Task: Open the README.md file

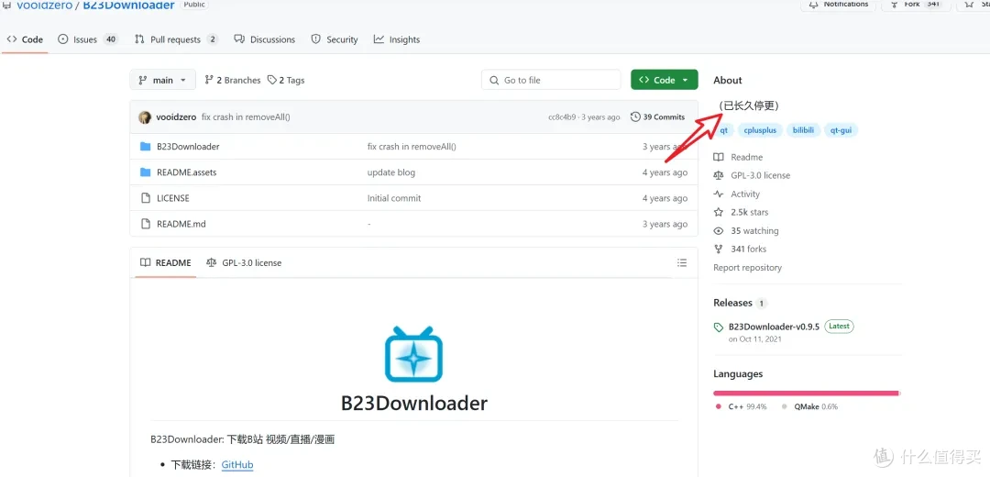Action: pyautogui.click(x=181, y=224)
